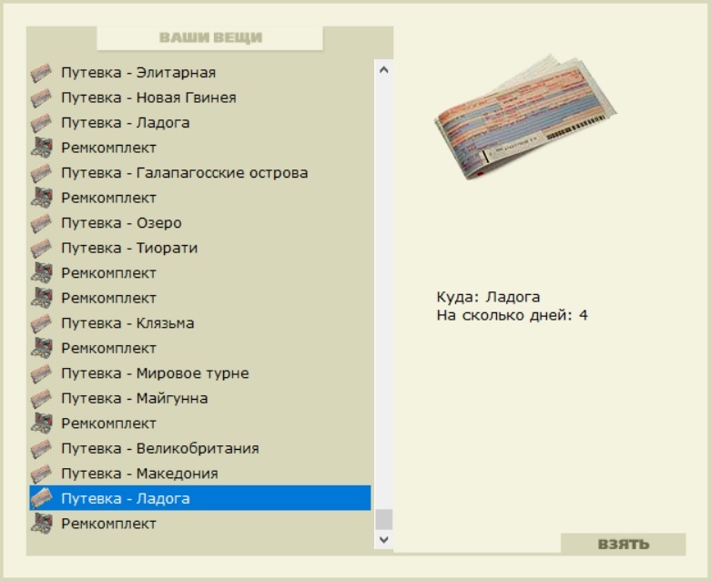This screenshot has height=581, width=711.
Task: Click repair kit icon directly above Путевка - Озеро
Action: tap(41, 198)
